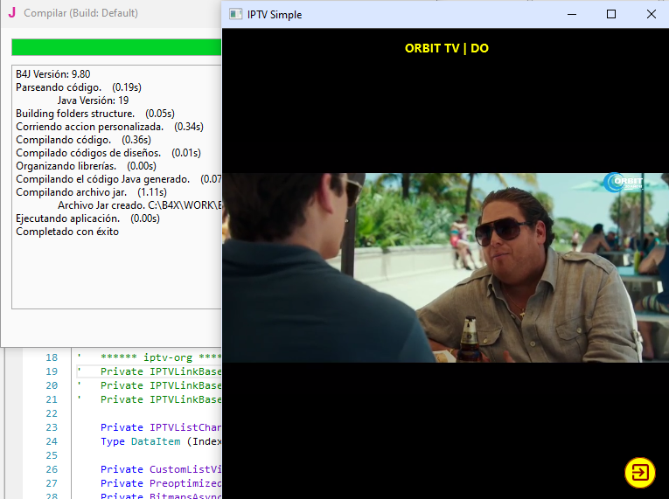This screenshot has height=499, width=669.
Task: Click 'Private Preoptimized' code on line 27
Action: coord(161,483)
